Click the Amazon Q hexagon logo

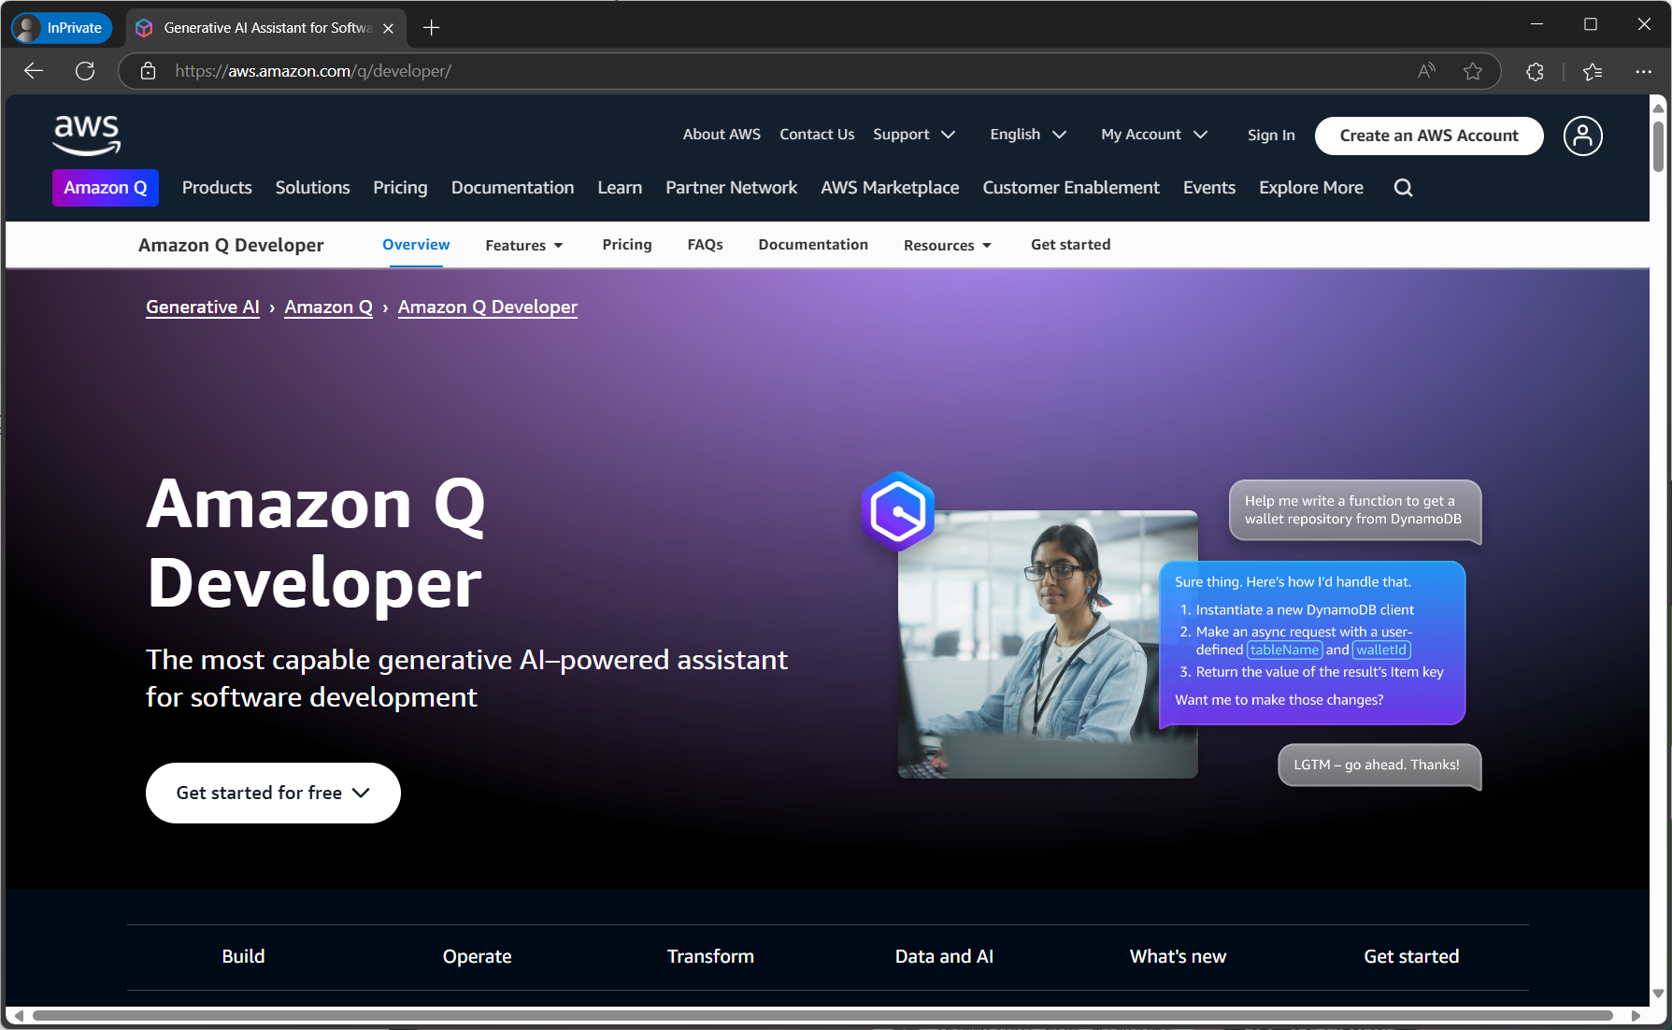(898, 511)
